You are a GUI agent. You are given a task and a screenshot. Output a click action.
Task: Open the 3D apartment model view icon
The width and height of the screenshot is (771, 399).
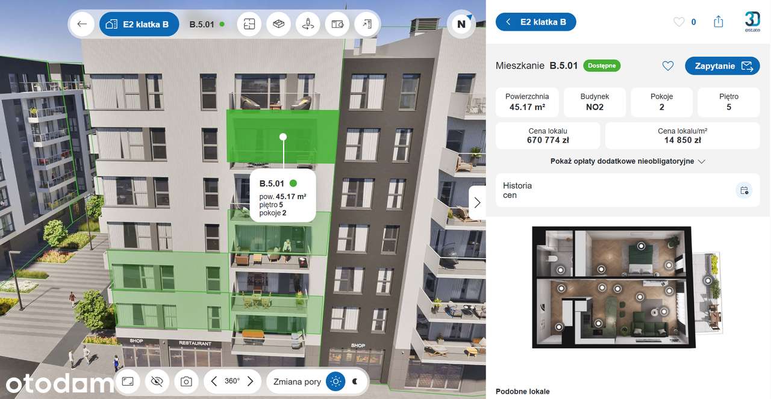pos(278,25)
